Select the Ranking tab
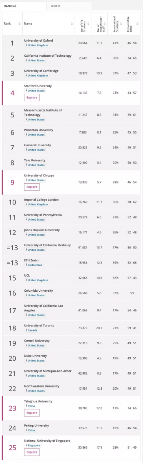The width and height of the screenshot is (143, 463). pos(23,6)
